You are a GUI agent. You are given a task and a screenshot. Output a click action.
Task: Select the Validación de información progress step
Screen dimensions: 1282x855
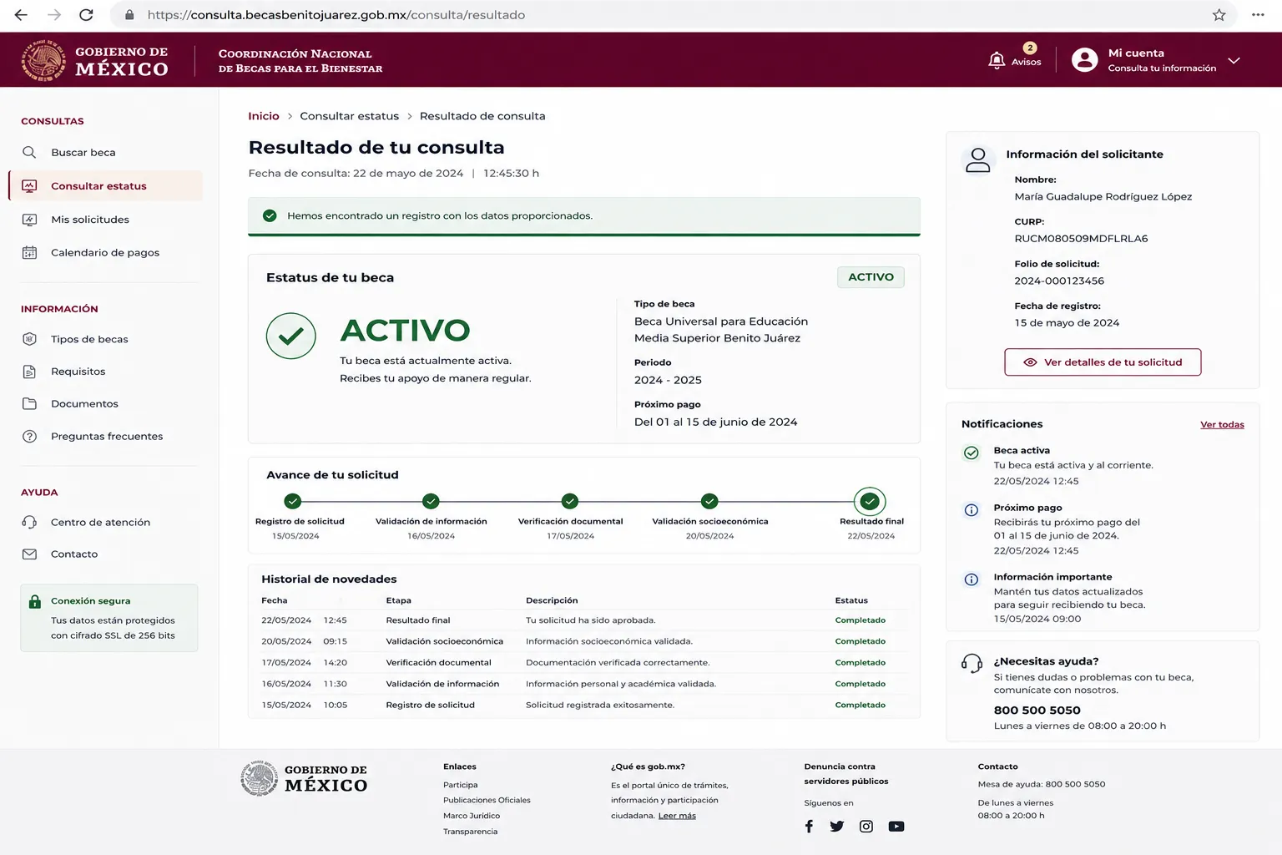(431, 501)
